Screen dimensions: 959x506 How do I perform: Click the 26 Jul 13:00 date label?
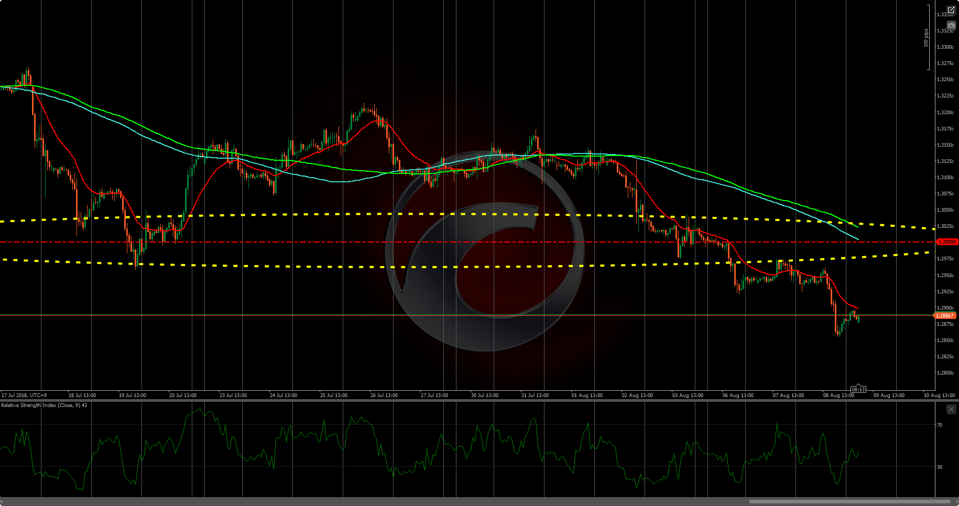[384, 395]
